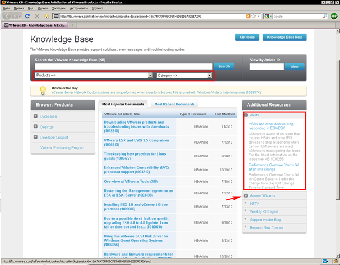Image resolution: width=340 pixels, height=265 pixels.
Task: Click the Google search engine icon
Action: tap(267, 16)
